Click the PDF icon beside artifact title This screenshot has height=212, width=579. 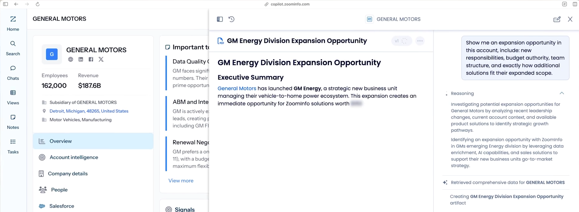point(221,41)
